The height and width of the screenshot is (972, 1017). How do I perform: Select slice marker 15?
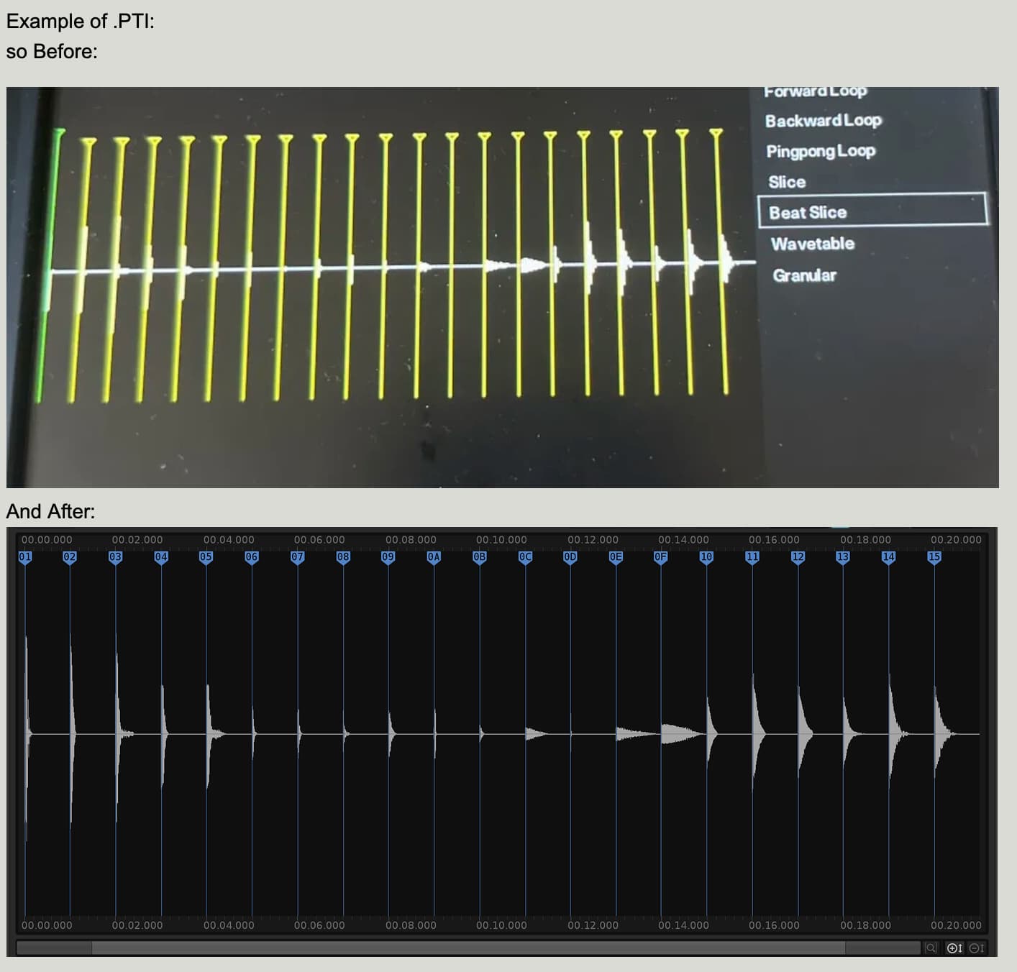pos(934,557)
